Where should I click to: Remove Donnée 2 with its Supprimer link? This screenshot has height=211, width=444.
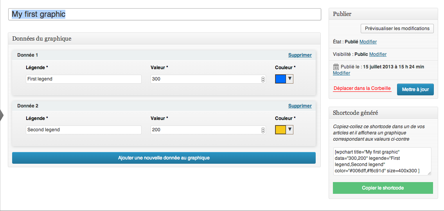(300, 106)
